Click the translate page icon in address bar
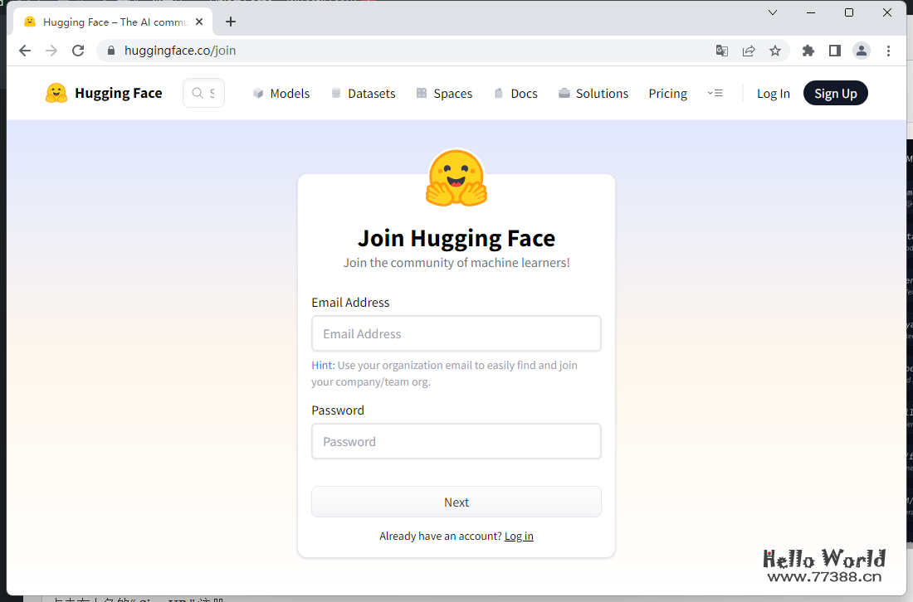Screen dimensions: 913x602 pos(721,51)
